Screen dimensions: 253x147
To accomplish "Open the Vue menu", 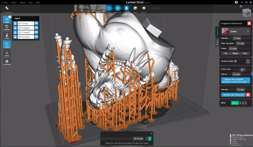I will 31,2.
